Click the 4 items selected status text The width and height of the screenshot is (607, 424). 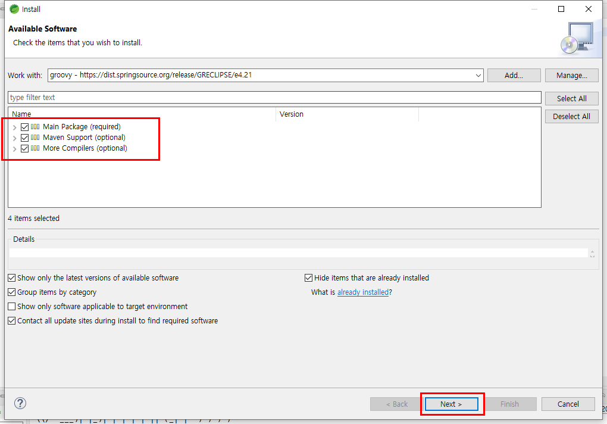(x=34, y=219)
